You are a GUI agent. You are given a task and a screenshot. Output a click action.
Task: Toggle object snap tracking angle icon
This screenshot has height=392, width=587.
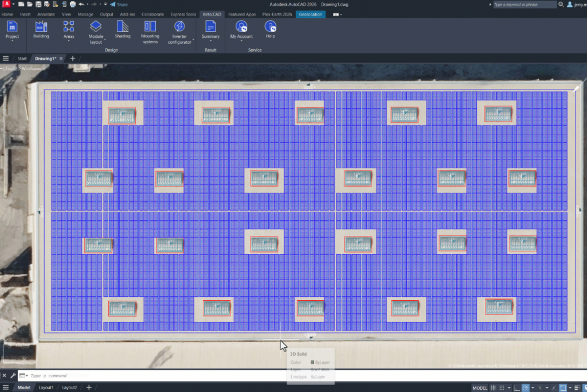554,387
